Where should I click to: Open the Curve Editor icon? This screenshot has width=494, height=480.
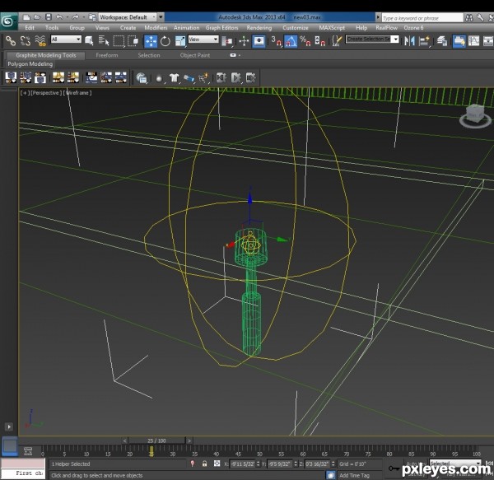[x=474, y=41]
